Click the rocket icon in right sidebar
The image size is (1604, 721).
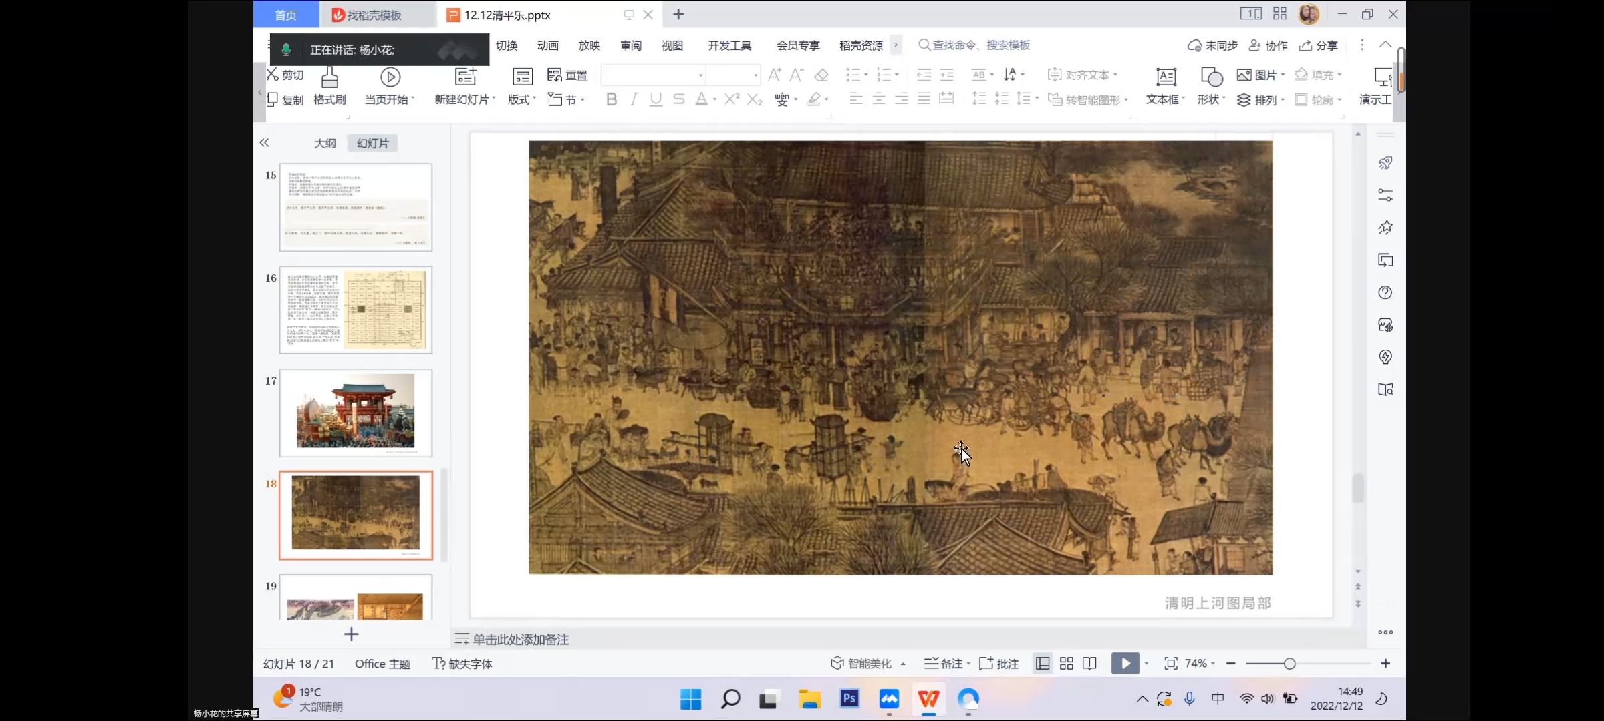pyautogui.click(x=1385, y=163)
